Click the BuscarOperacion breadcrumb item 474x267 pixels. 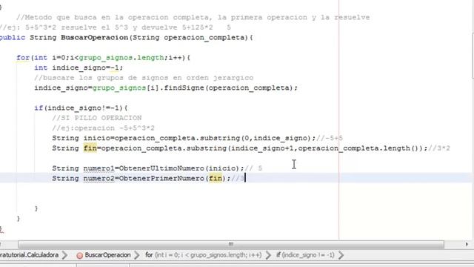coord(107,255)
